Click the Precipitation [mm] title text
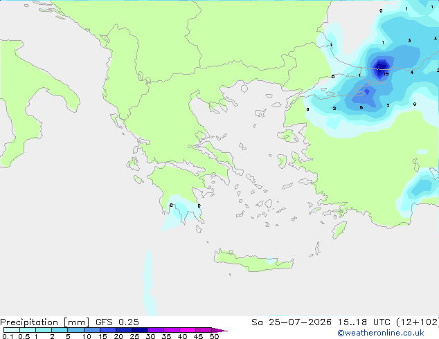The height and width of the screenshot is (339, 439). tap(45, 322)
